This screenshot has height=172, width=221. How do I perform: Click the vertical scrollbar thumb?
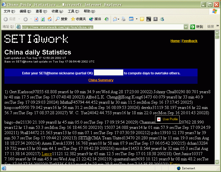(x=217, y=37)
